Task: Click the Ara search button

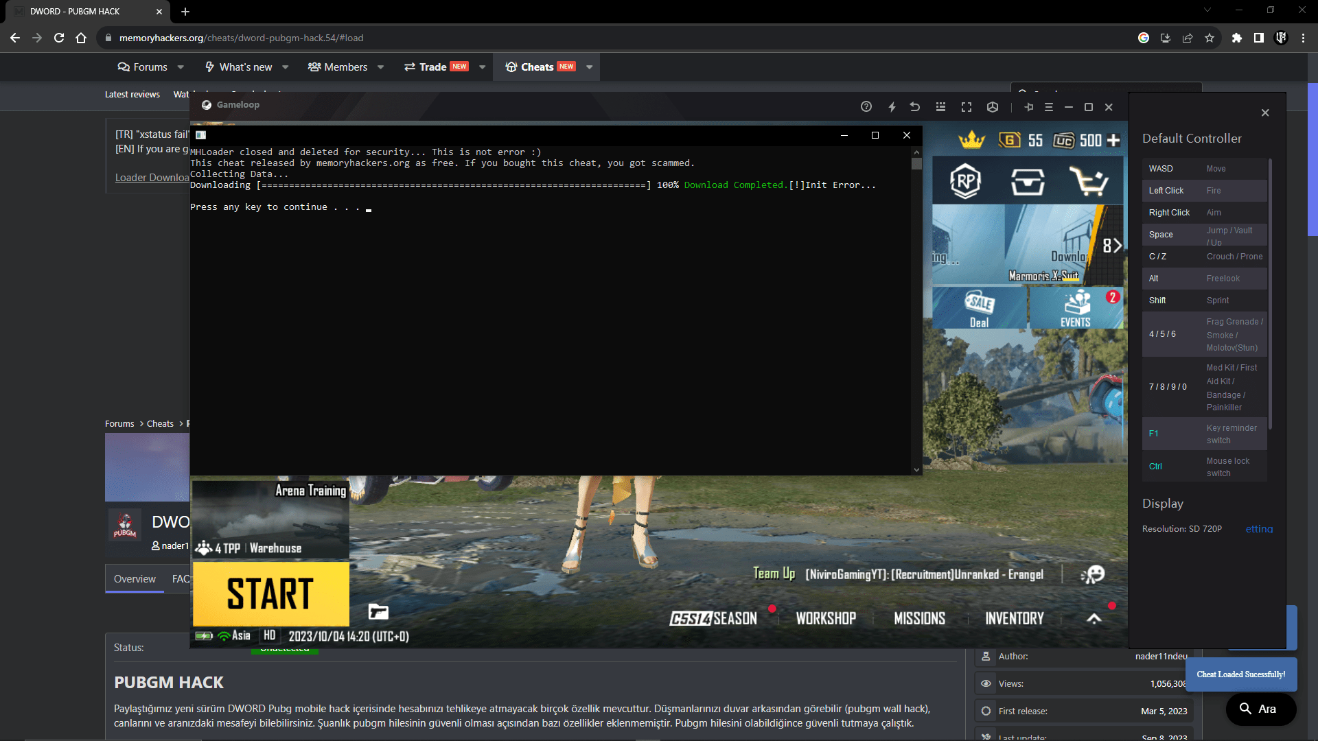Action: click(x=1261, y=709)
